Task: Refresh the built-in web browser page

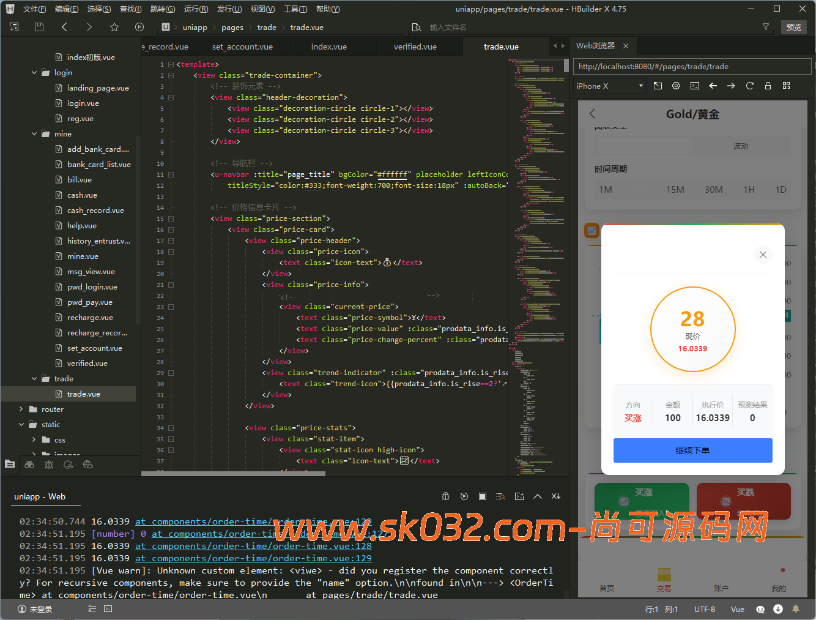Action: [x=749, y=86]
